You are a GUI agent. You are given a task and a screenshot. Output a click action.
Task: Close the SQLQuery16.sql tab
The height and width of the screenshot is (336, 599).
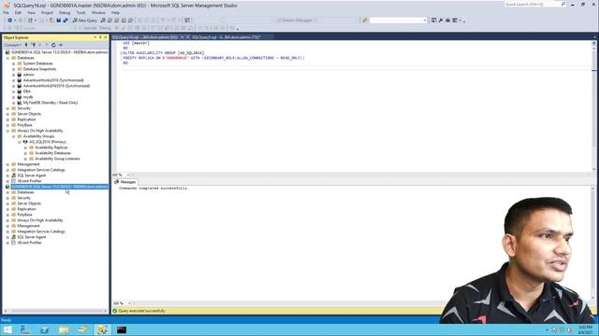coord(187,37)
